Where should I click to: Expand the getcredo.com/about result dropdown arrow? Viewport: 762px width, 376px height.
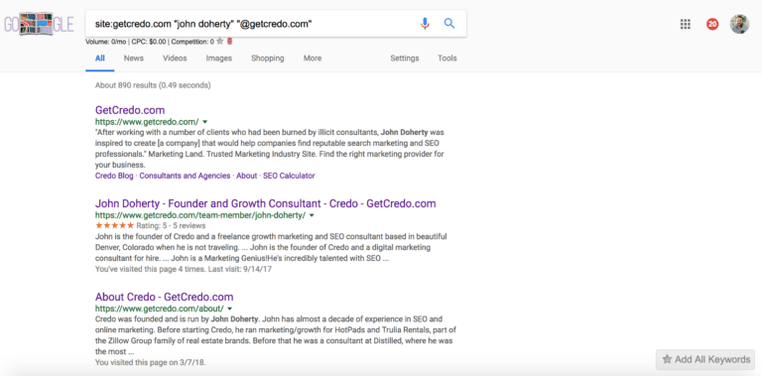[x=230, y=309]
